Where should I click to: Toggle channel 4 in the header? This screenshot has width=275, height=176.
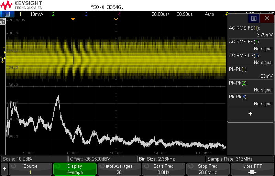(x=119, y=14)
